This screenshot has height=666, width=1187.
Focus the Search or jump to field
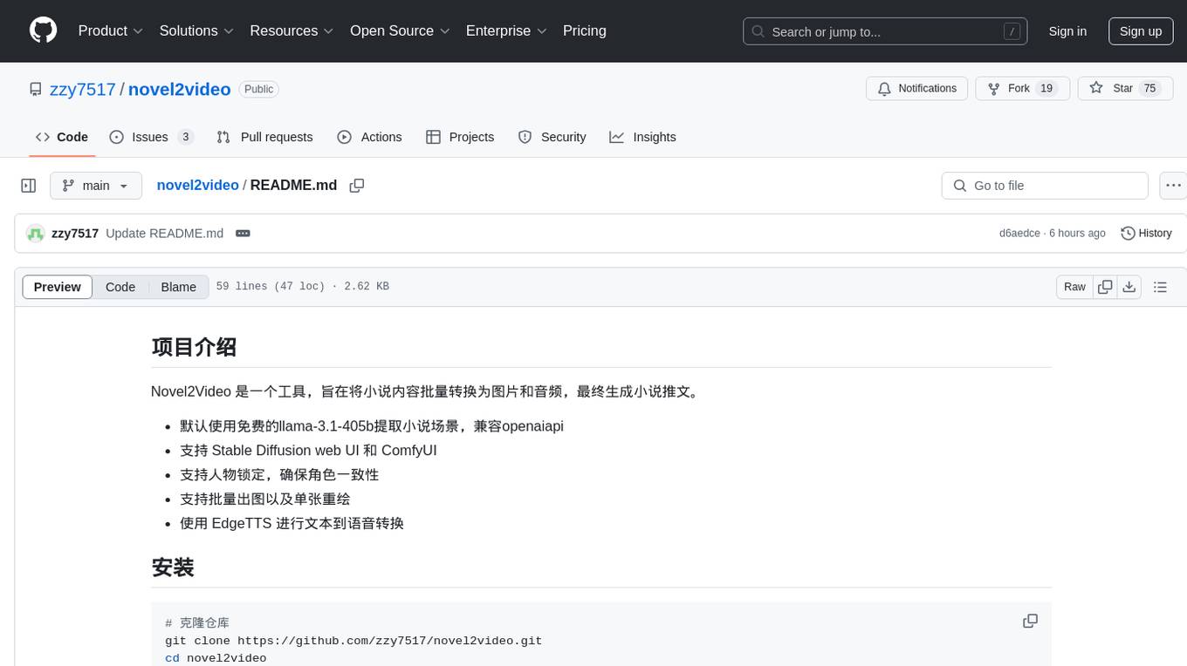tap(885, 31)
